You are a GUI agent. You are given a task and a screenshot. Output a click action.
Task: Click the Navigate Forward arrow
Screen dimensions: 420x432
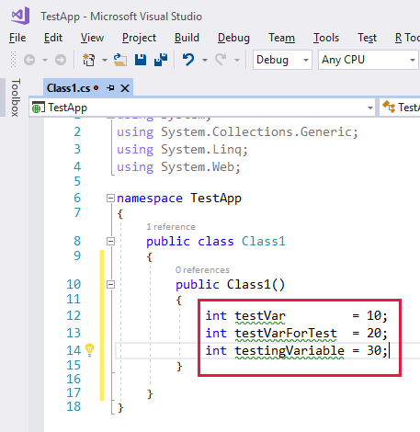click(x=61, y=60)
